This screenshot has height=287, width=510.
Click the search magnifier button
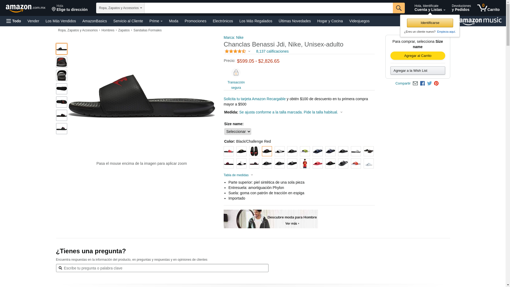coord(399,8)
